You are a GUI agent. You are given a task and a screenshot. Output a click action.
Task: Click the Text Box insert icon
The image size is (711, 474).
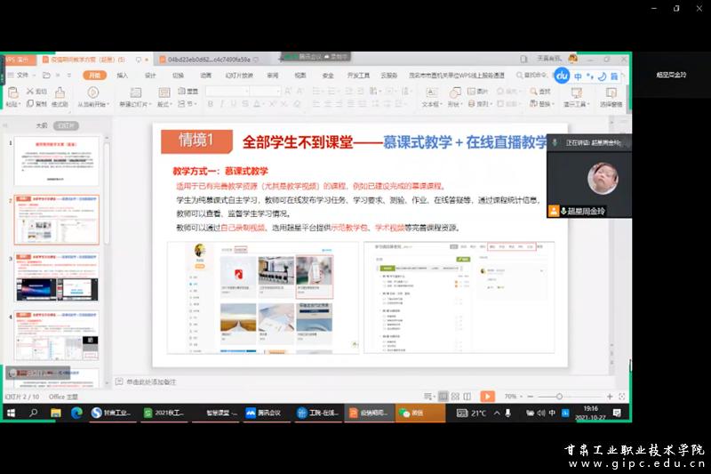[431, 92]
